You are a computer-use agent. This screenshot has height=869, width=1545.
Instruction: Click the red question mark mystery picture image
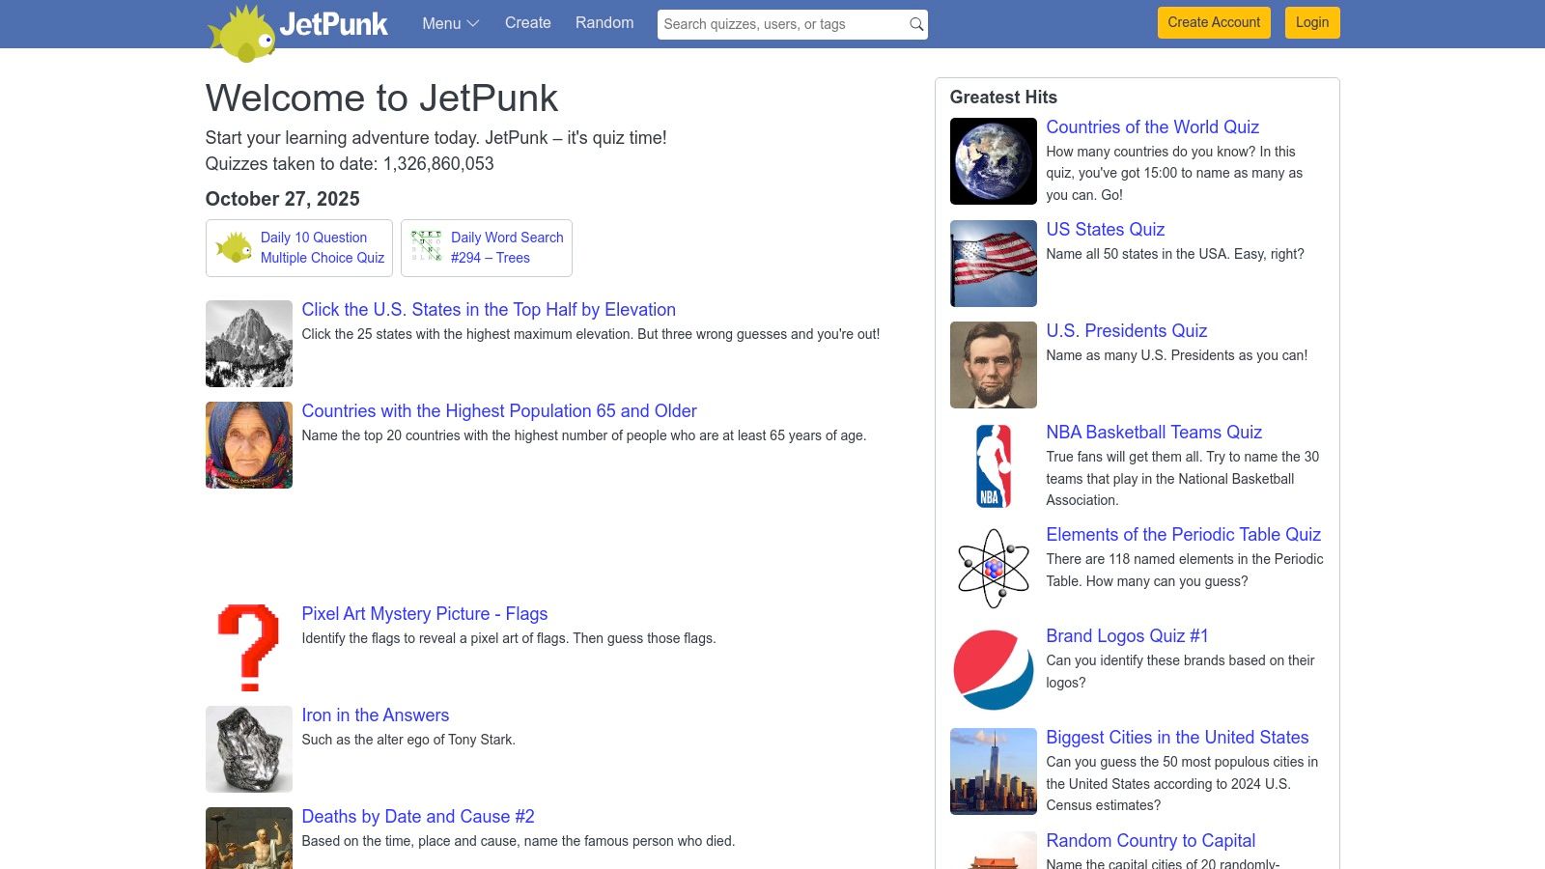pos(248,647)
